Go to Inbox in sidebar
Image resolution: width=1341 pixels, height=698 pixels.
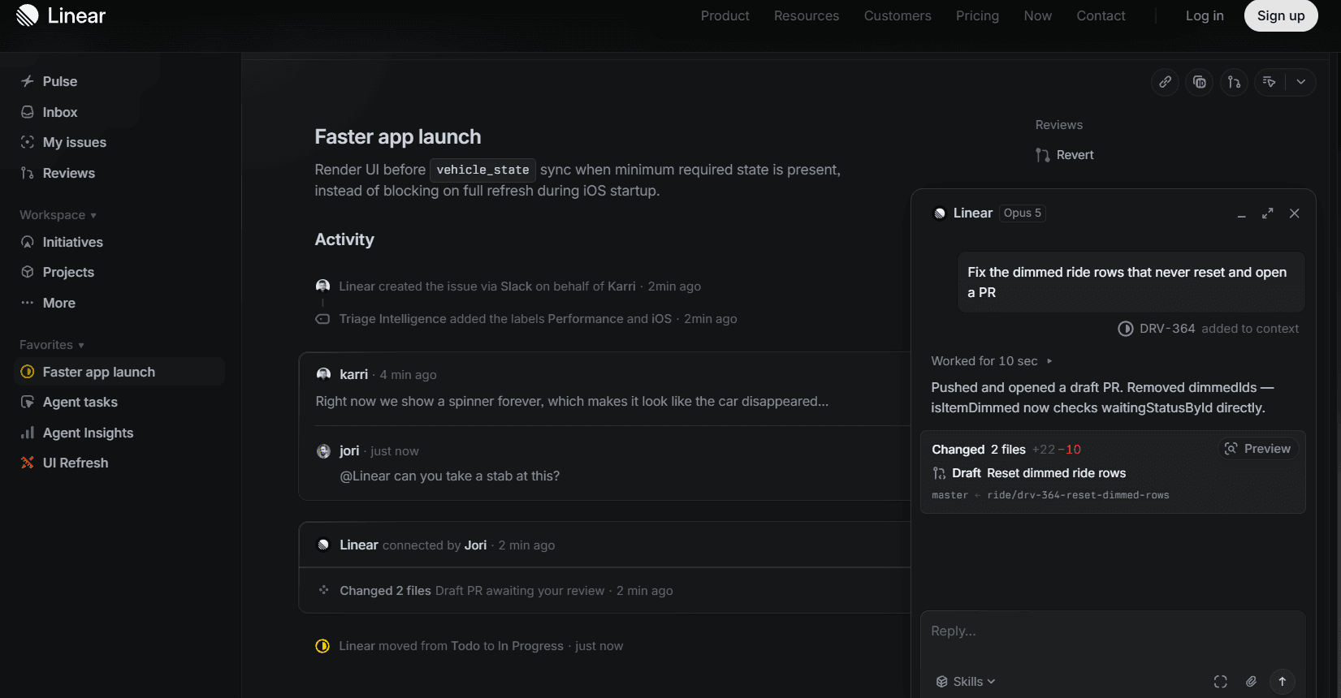60,112
